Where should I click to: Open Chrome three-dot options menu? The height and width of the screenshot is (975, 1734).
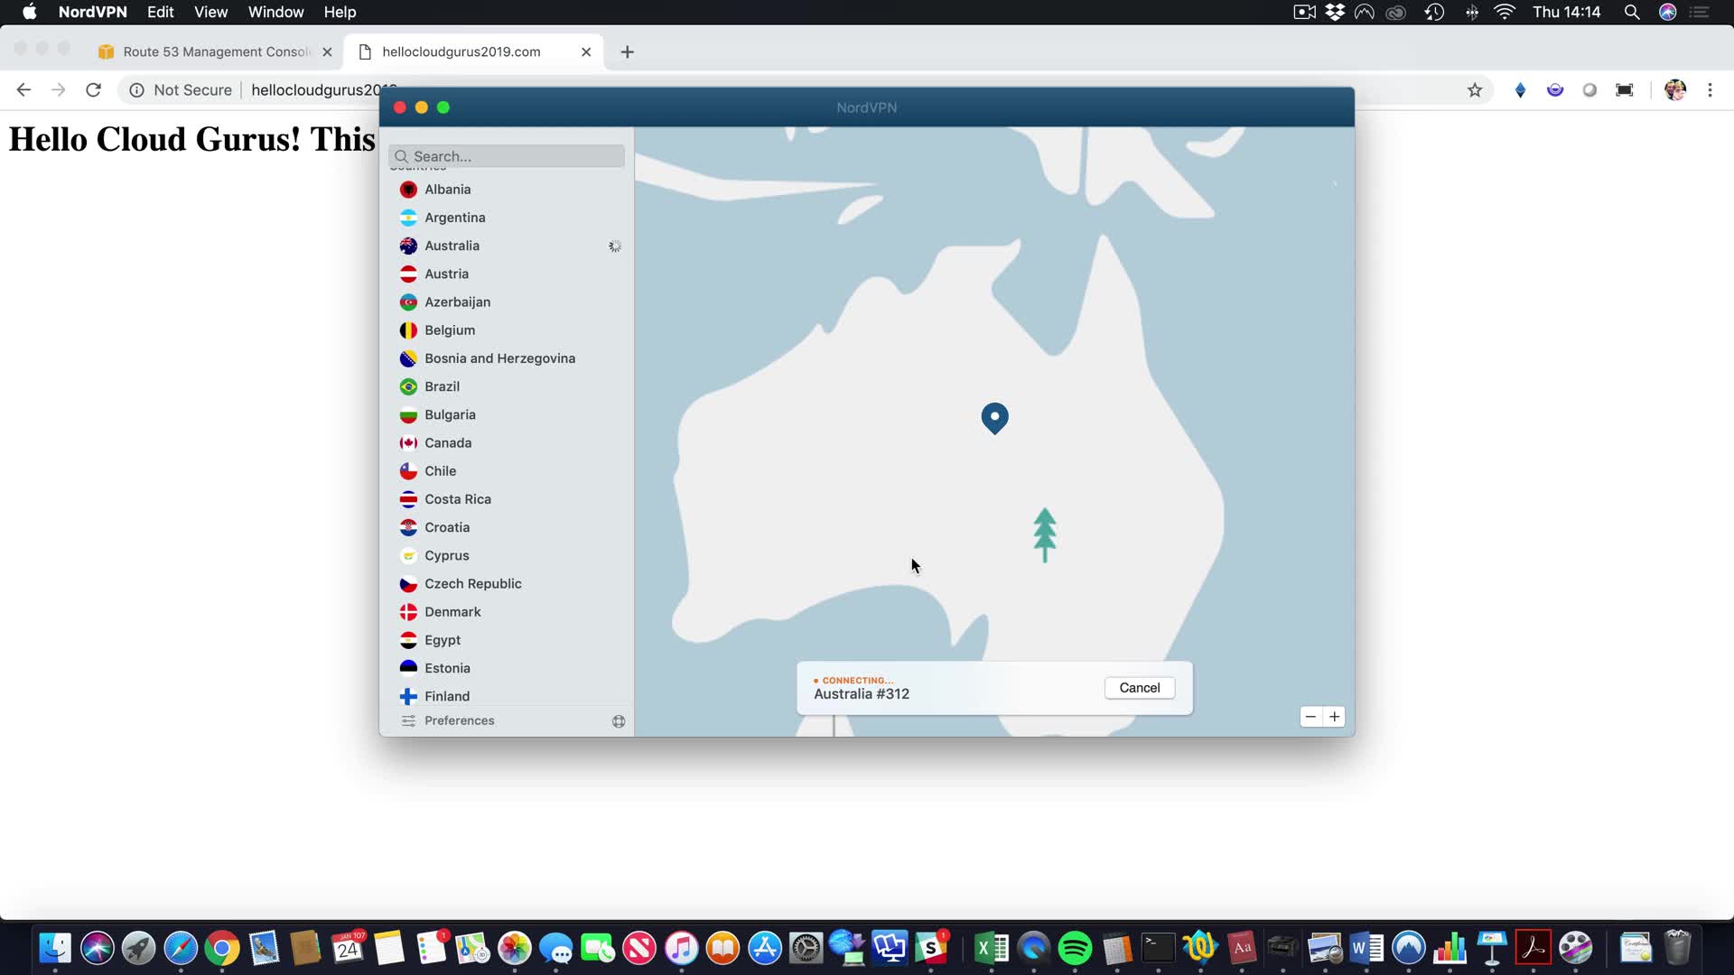pyautogui.click(x=1710, y=90)
